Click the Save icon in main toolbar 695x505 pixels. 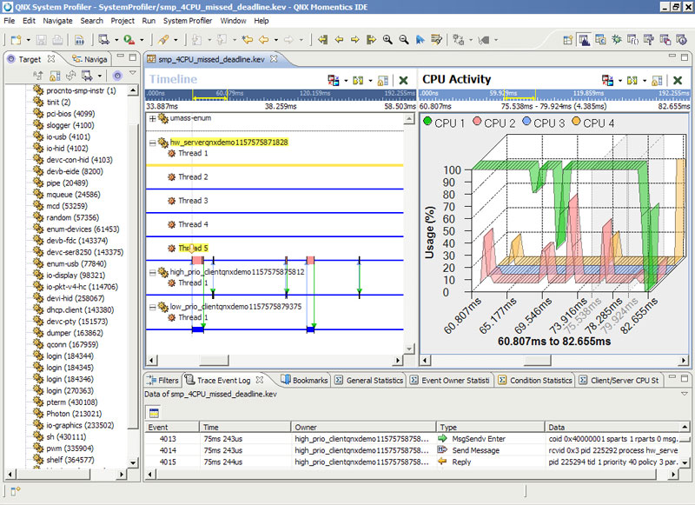tap(42, 40)
